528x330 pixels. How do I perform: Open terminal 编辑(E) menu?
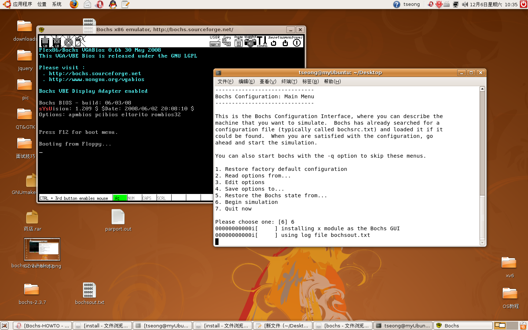(x=246, y=81)
